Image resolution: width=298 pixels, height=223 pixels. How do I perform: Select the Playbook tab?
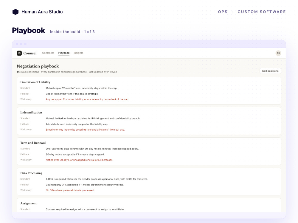64,53
